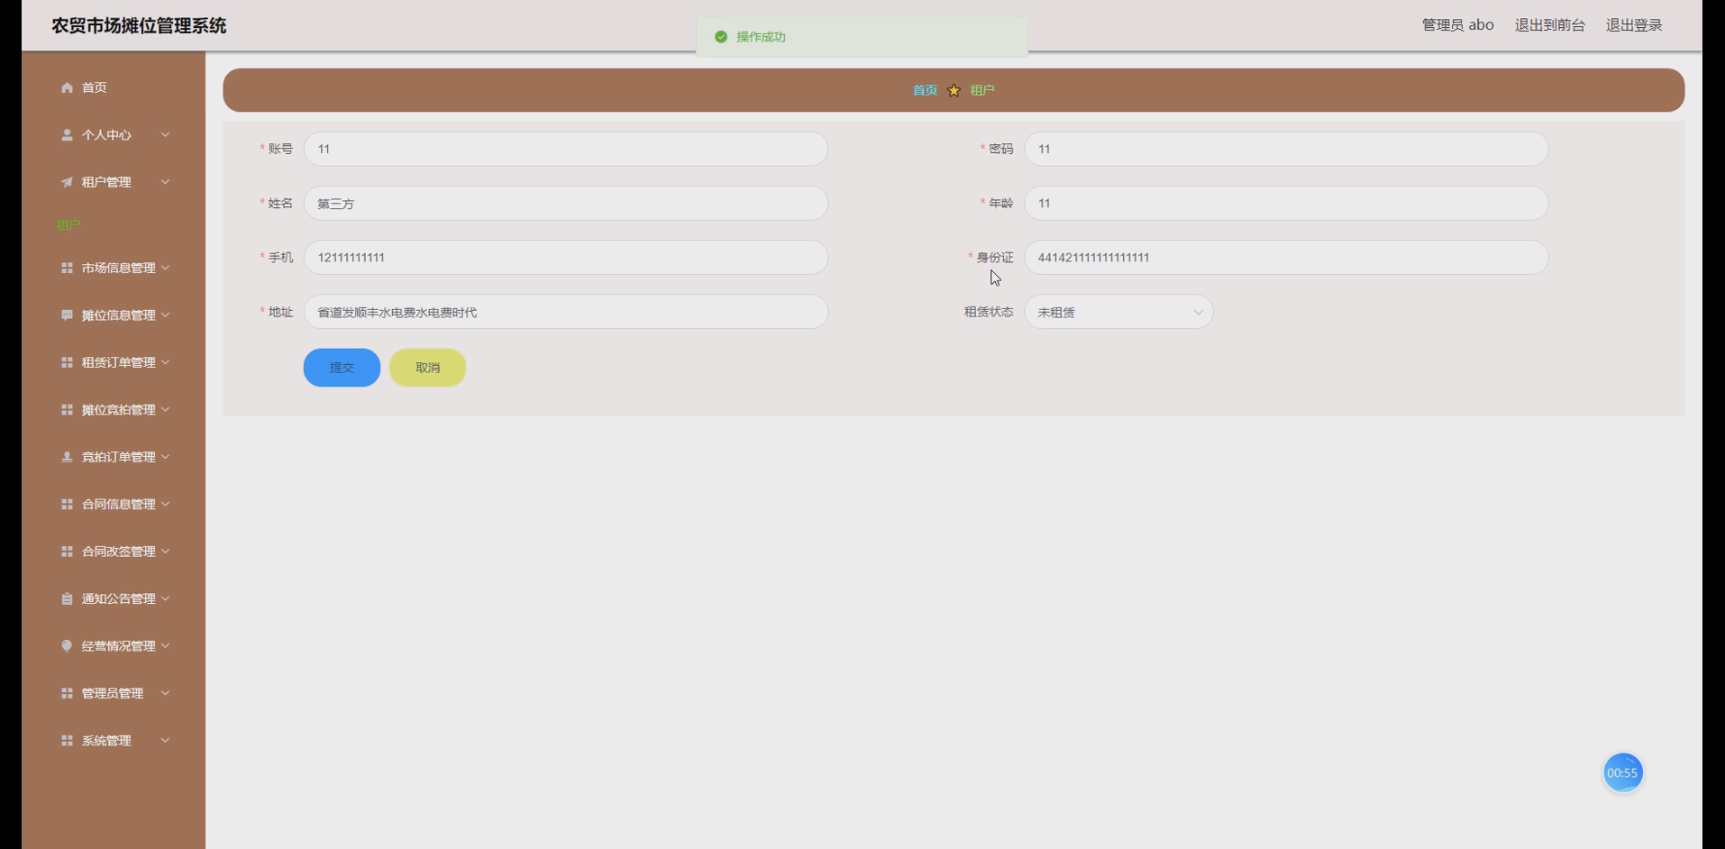The height and width of the screenshot is (849, 1725).
Task: Click the user icon for 竞拍订单管理
Action: pyautogui.click(x=67, y=457)
